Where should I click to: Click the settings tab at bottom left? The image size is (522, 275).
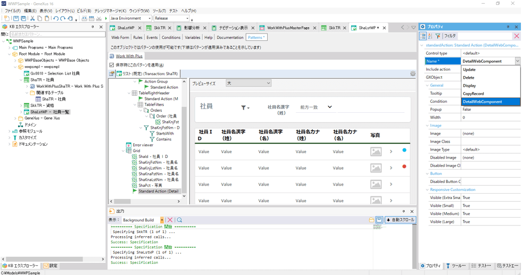click(x=51, y=265)
